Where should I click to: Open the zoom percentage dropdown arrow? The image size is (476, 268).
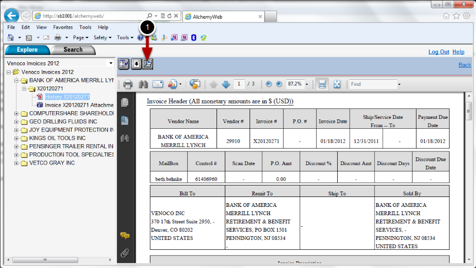coord(307,84)
